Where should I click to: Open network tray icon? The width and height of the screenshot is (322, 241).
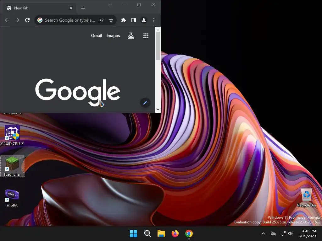283,233
